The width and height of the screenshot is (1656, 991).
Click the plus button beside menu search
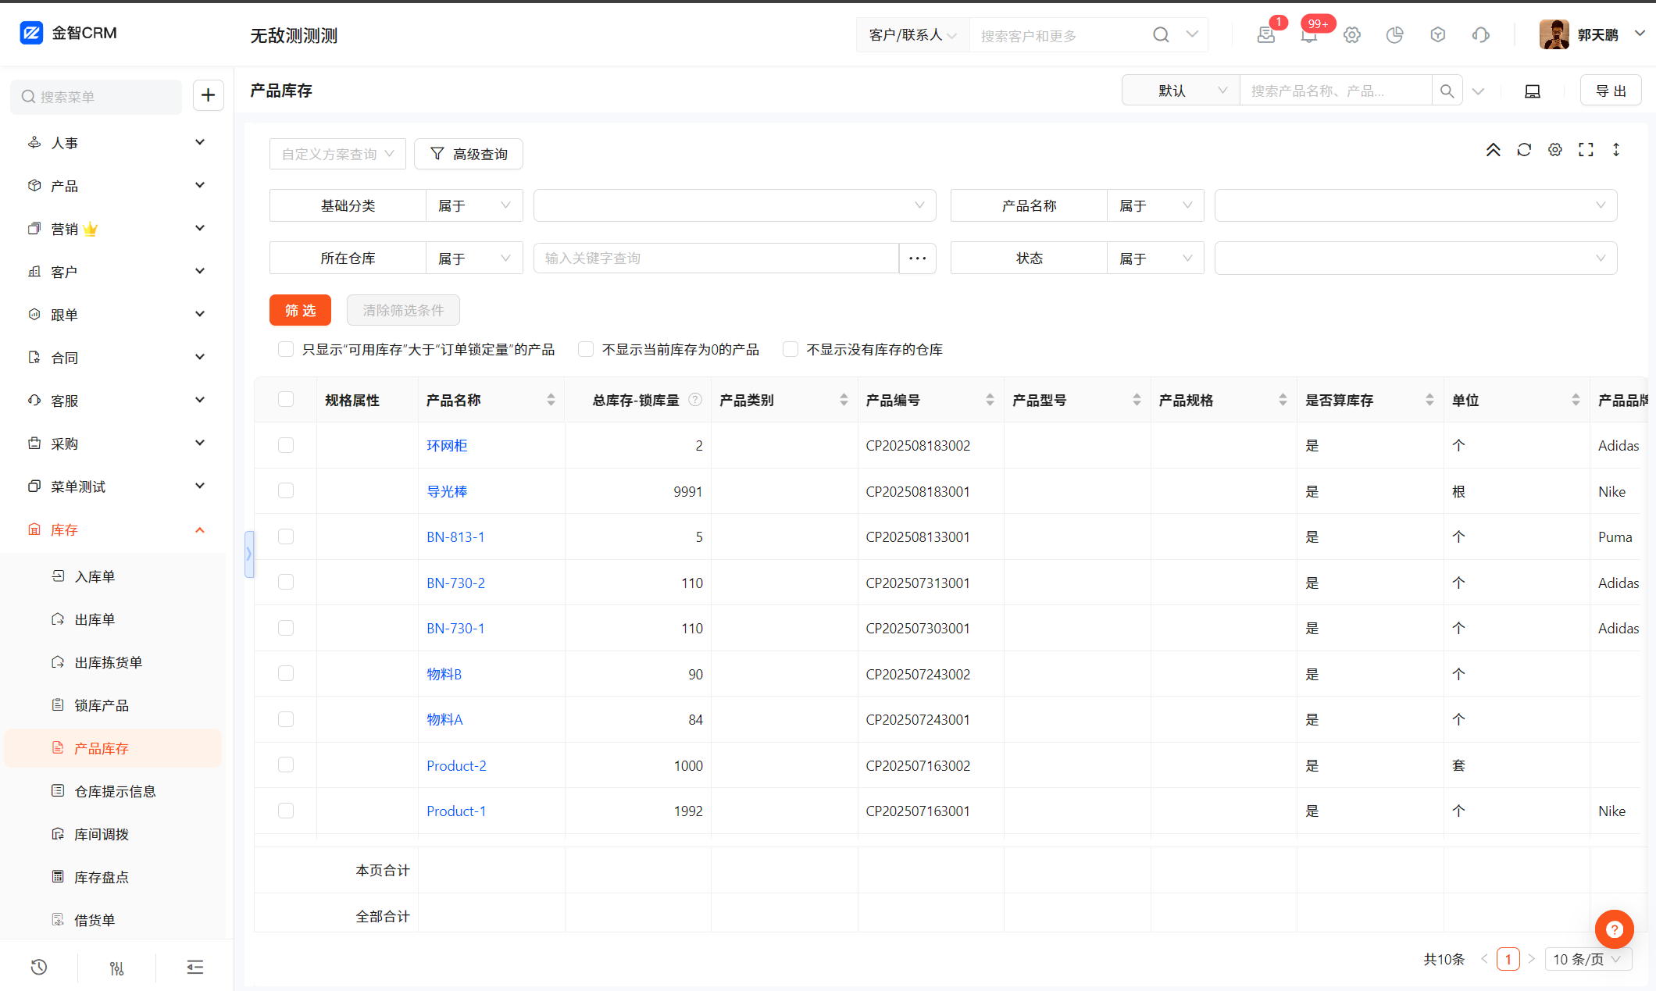click(x=208, y=95)
